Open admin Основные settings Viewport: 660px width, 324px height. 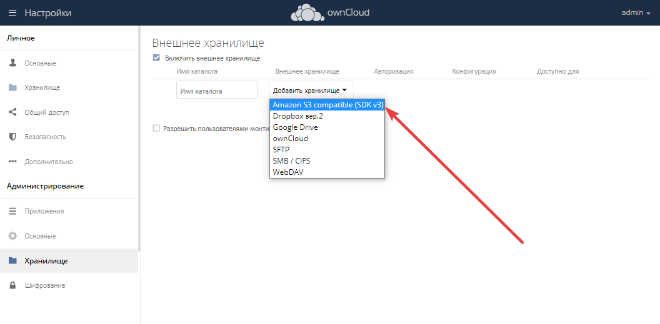click(x=69, y=236)
